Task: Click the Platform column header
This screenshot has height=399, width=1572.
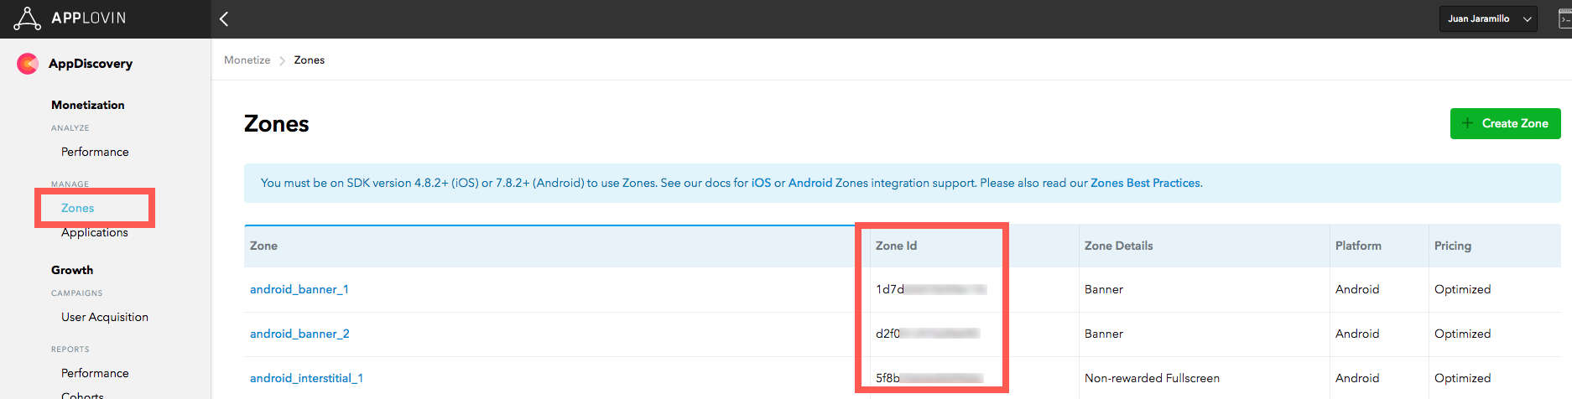Action: tap(1358, 246)
